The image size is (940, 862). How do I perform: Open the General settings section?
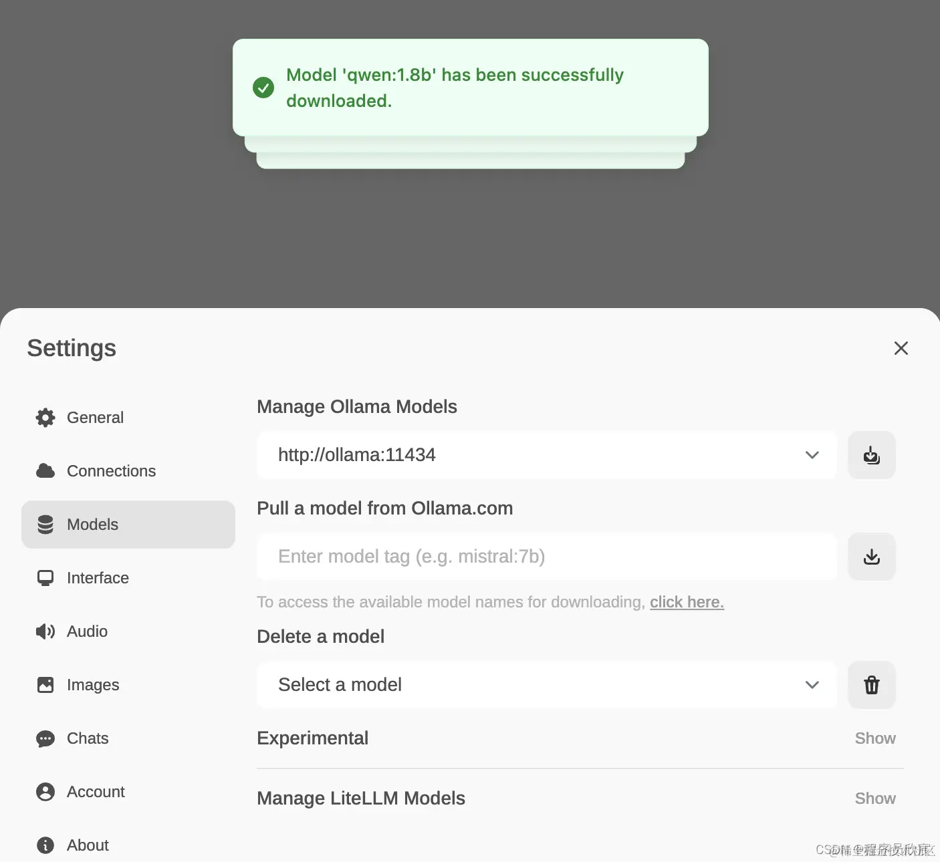[128, 418]
